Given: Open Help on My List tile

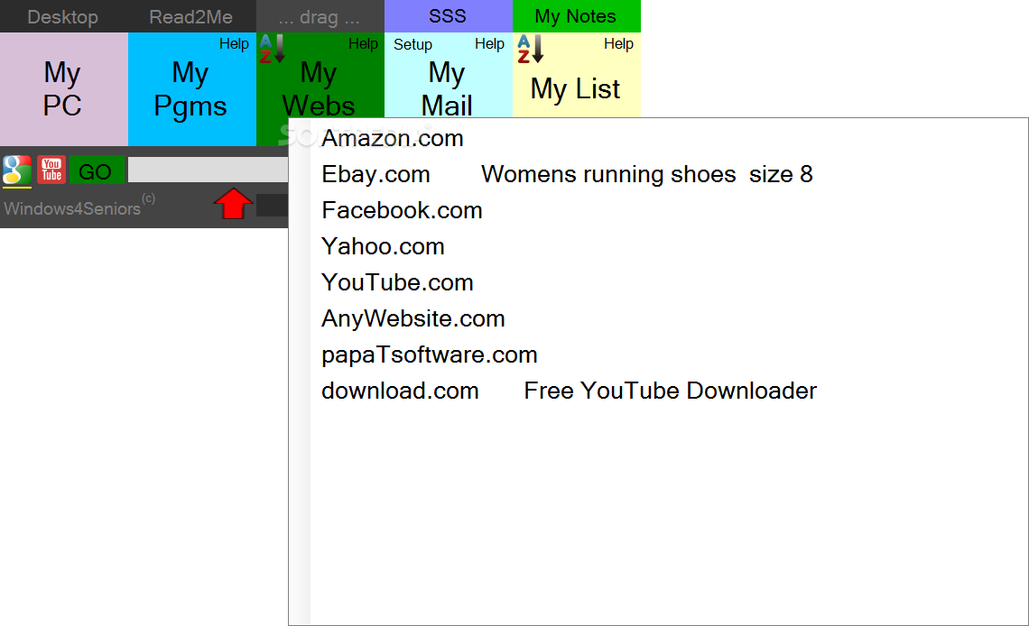Looking at the screenshot, I should coord(618,44).
